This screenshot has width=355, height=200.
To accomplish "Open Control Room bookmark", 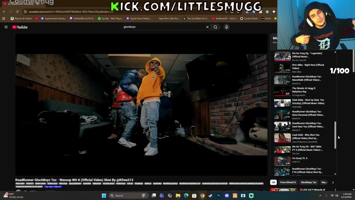I will (249, 19).
